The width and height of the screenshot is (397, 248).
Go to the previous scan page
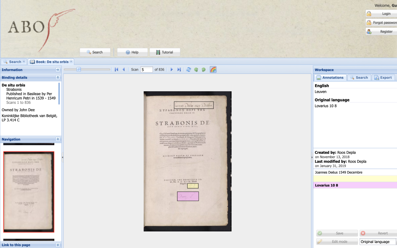[x=124, y=69]
